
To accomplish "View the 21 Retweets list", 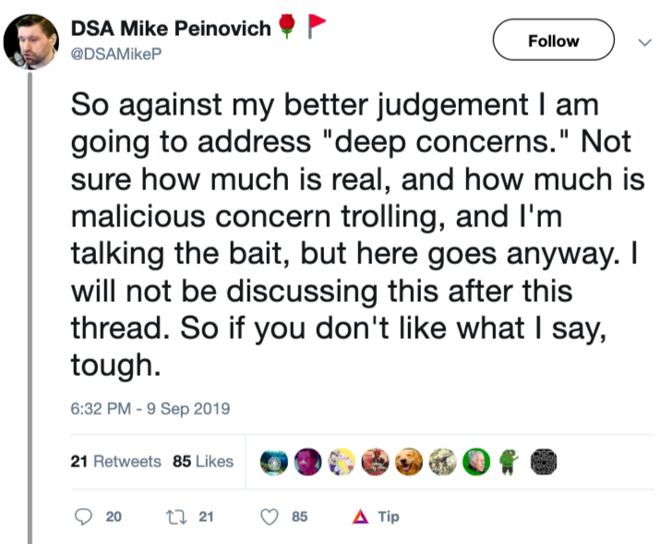I will (115, 461).
